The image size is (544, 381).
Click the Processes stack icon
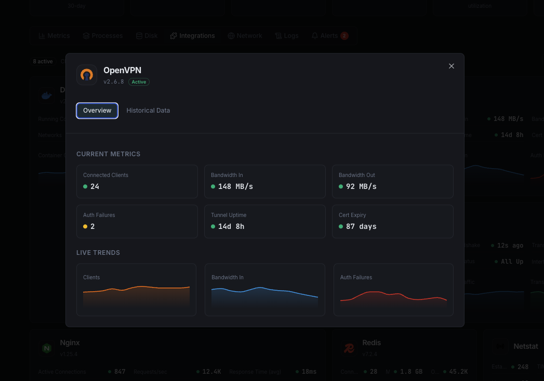[86, 35]
